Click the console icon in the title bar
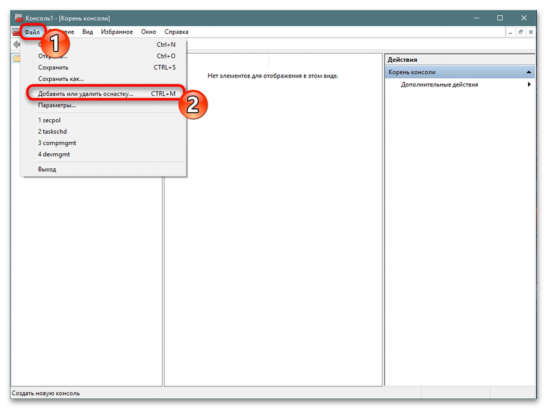This screenshot has height=409, width=547. coord(18,18)
